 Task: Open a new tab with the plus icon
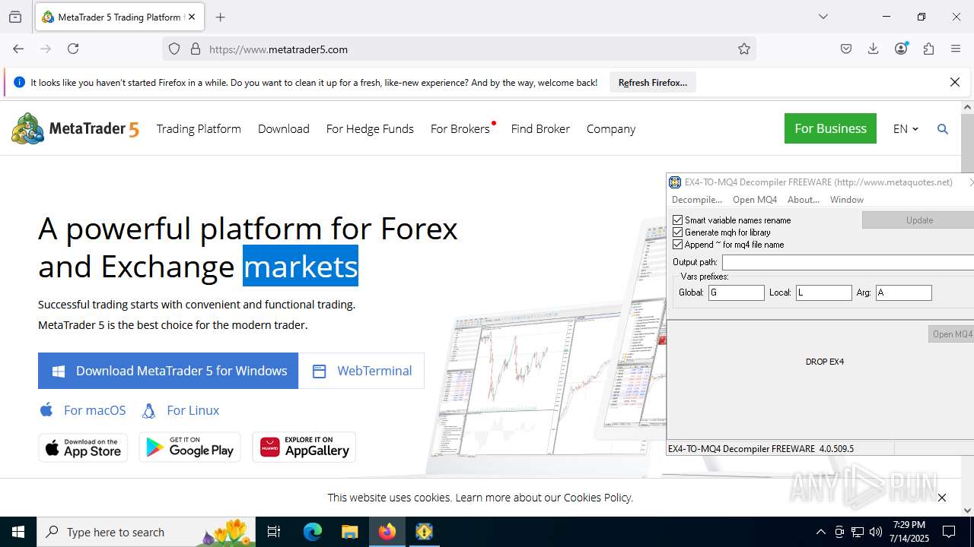pyautogui.click(x=221, y=17)
